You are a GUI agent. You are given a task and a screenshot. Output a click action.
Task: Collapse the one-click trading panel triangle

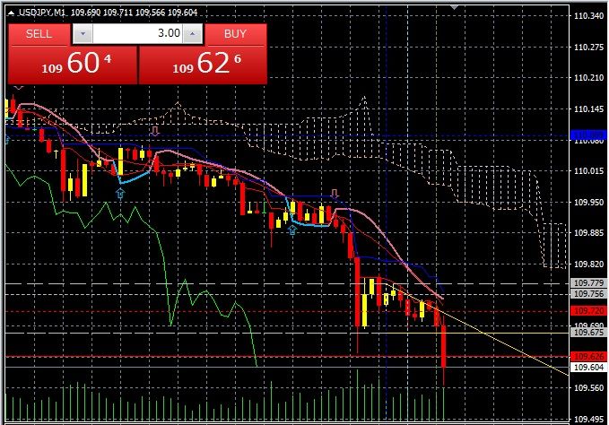click(12, 13)
